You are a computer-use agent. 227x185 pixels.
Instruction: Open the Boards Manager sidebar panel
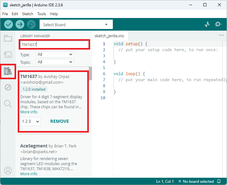click(8, 55)
